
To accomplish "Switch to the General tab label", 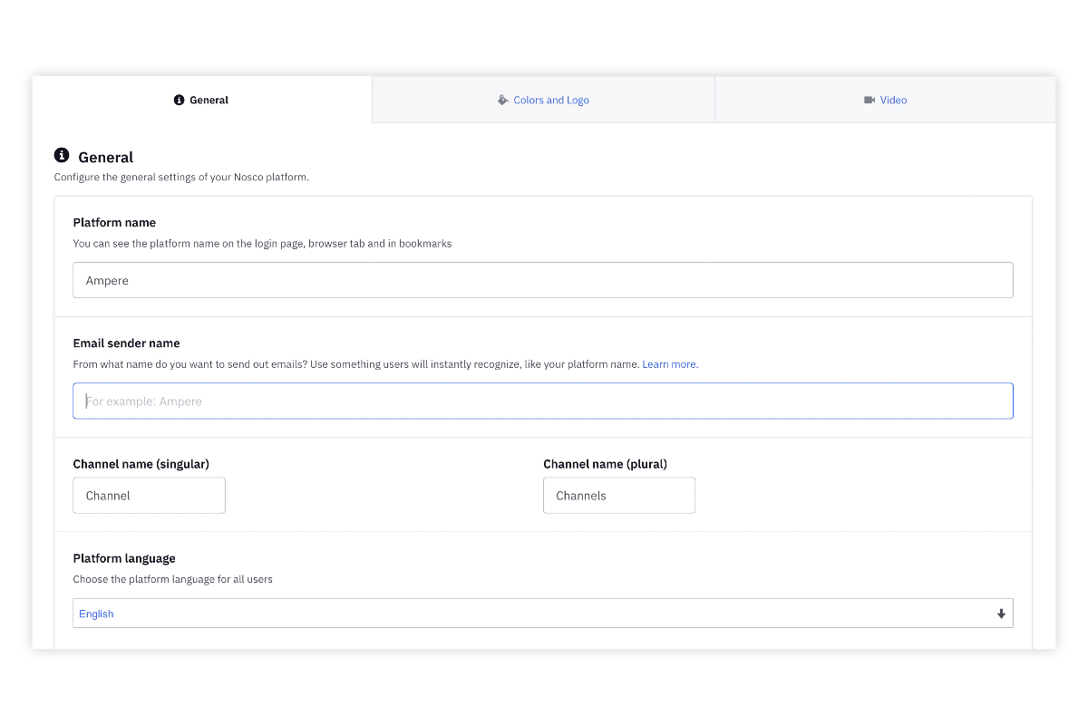I will [209, 100].
